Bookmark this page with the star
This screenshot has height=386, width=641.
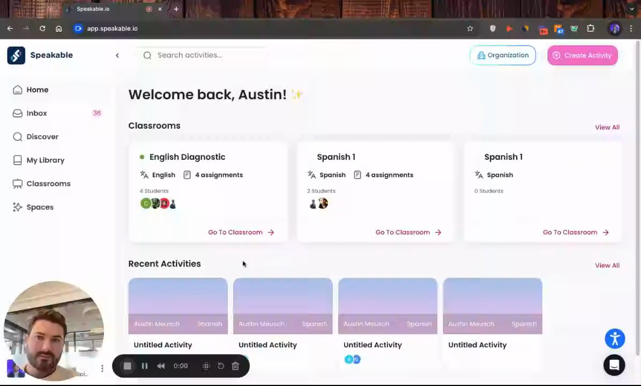470,28
